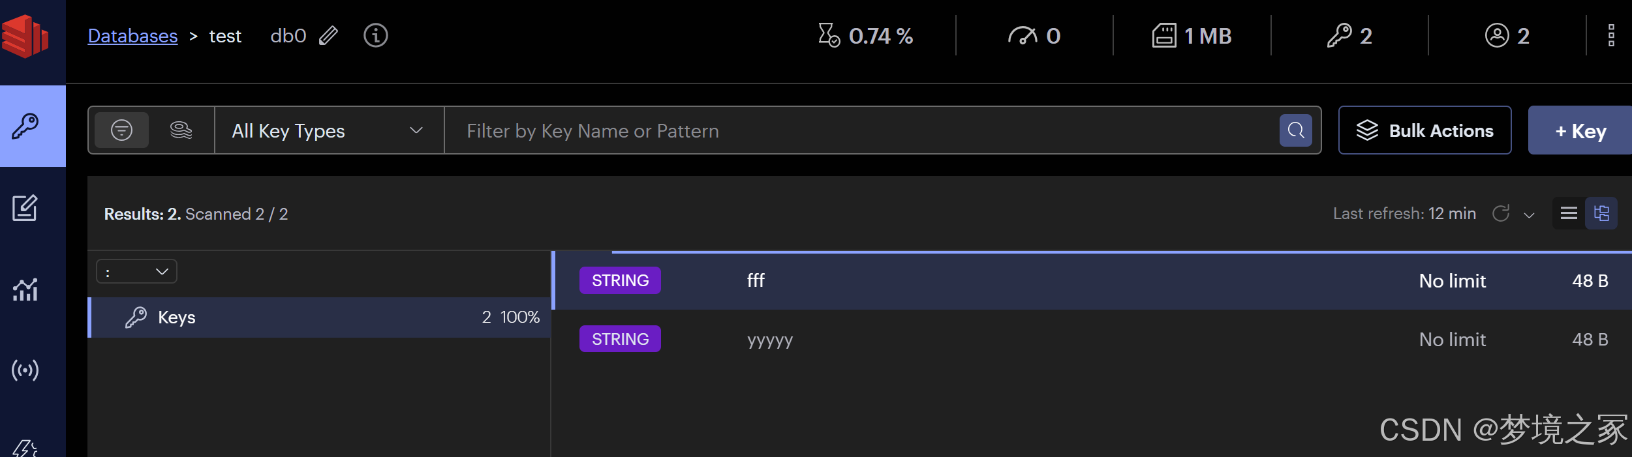Viewport: 1632px width, 457px height.
Task: Open Pub/Sub broadcast sidebar icon
Action: [25, 370]
